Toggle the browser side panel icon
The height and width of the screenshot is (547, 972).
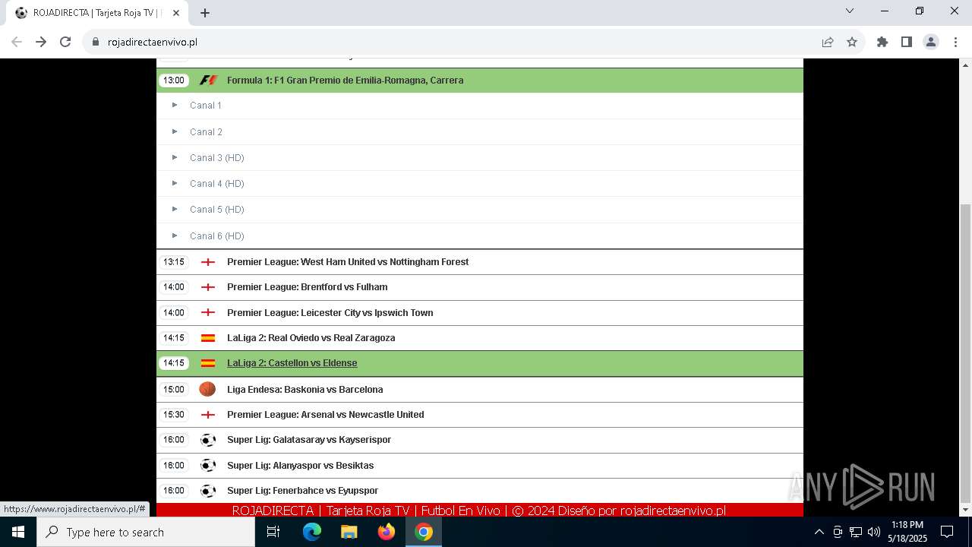(x=907, y=42)
